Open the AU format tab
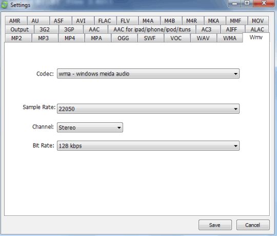Viewport: 277px width, 236px height. pos(38,21)
